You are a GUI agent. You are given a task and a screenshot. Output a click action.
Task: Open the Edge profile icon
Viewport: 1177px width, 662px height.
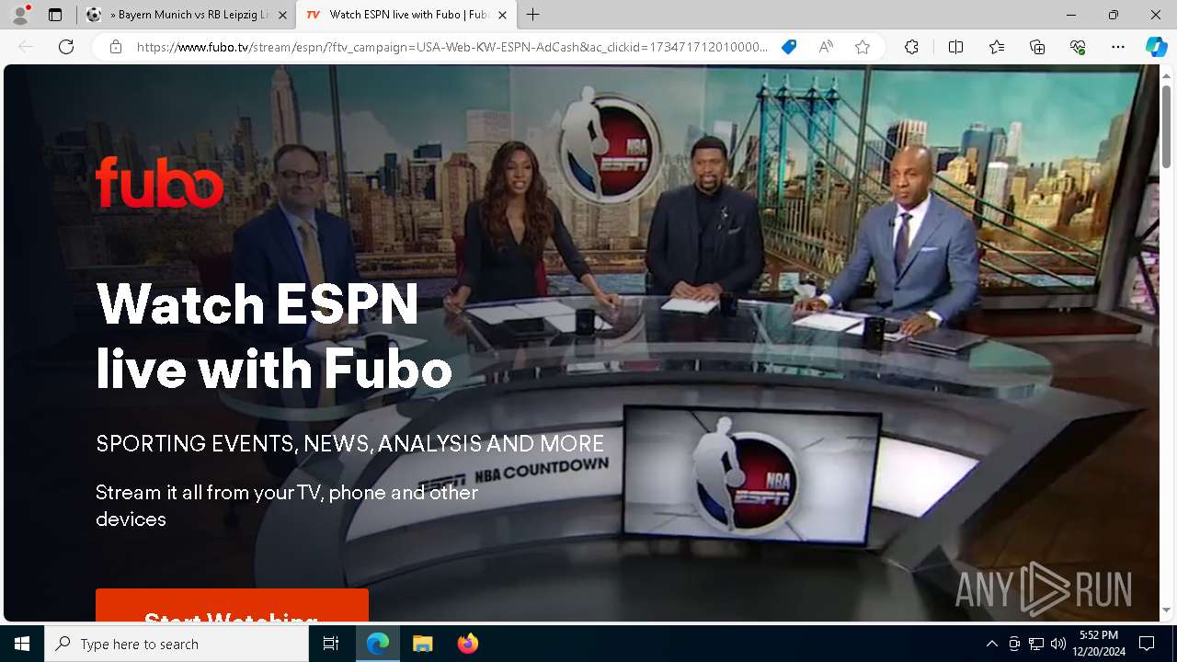click(x=20, y=15)
